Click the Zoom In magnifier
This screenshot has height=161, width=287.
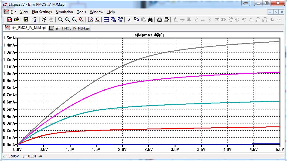60,20
